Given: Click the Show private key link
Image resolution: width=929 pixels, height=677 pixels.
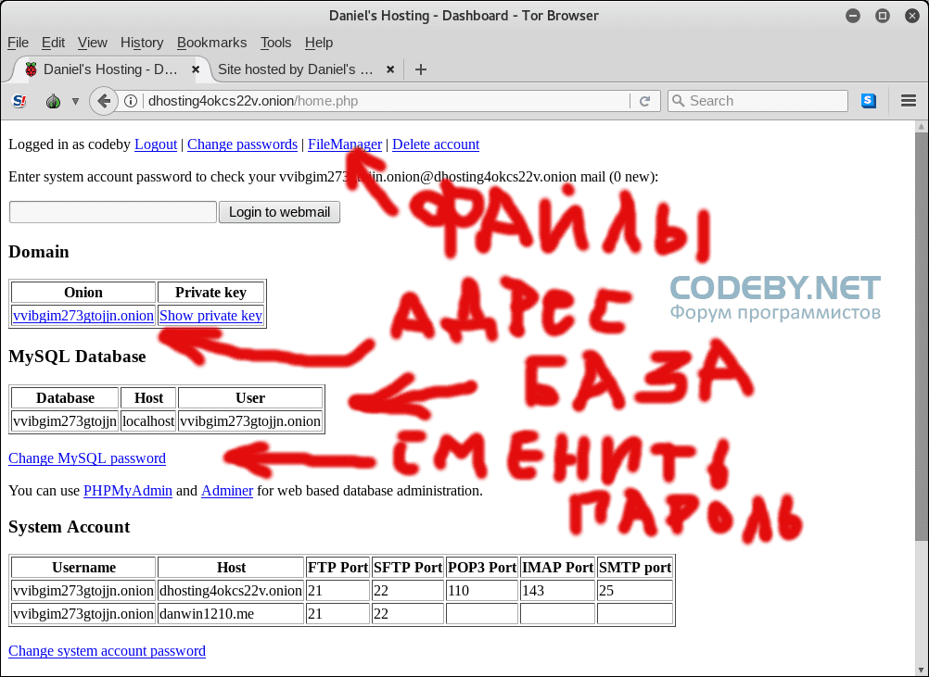Looking at the screenshot, I should click(x=210, y=316).
